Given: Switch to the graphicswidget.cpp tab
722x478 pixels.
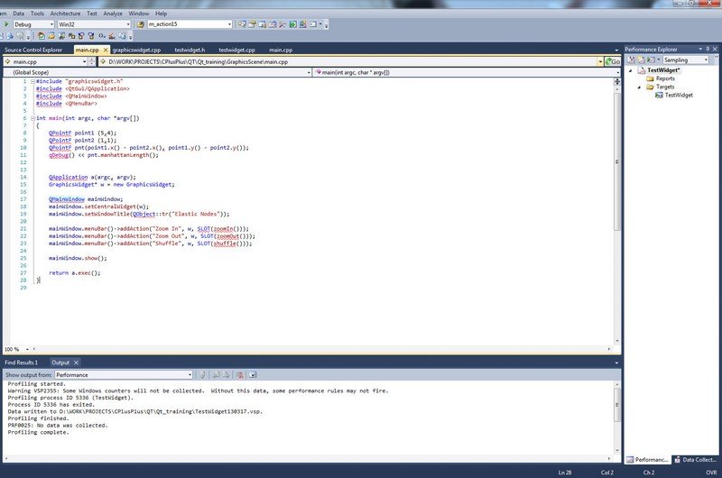Looking at the screenshot, I should pyautogui.click(x=136, y=50).
